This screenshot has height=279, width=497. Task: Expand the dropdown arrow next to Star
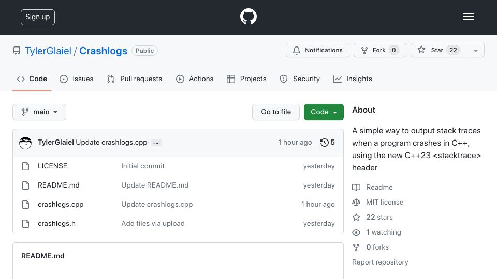[x=475, y=51]
